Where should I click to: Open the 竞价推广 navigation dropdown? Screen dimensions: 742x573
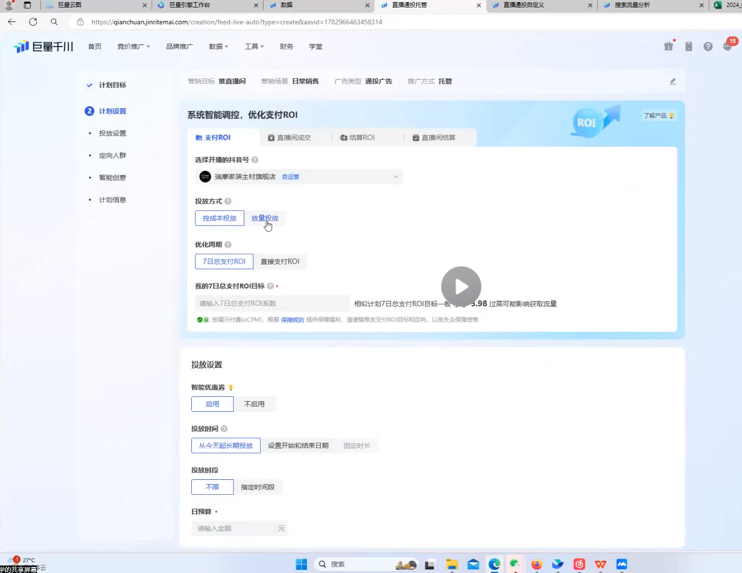click(133, 47)
